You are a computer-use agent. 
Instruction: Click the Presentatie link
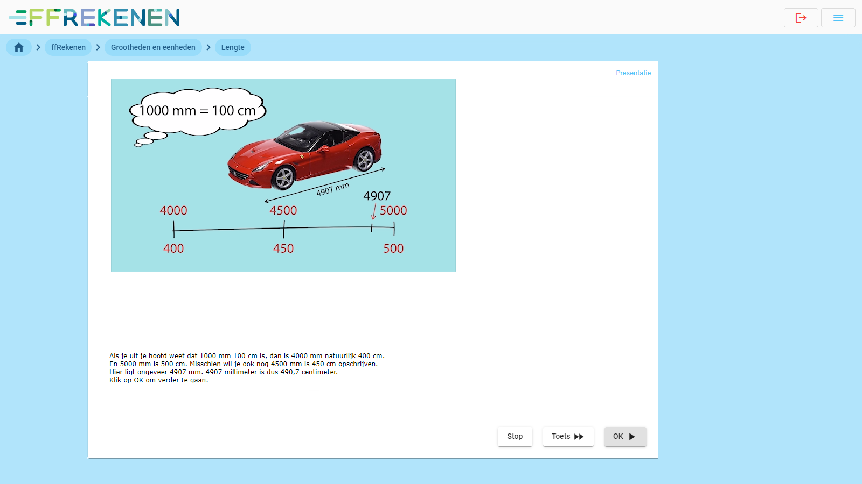(633, 73)
